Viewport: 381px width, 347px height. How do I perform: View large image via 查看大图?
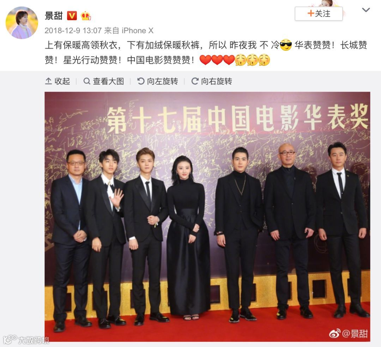point(103,81)
